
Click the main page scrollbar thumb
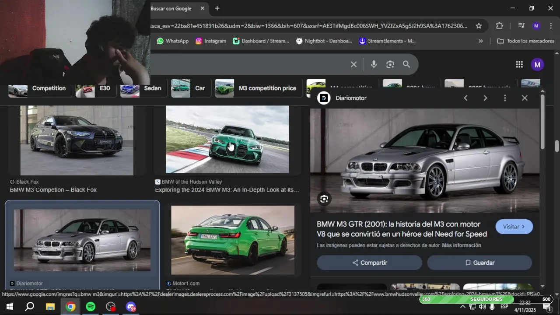[x=557, y=146]
